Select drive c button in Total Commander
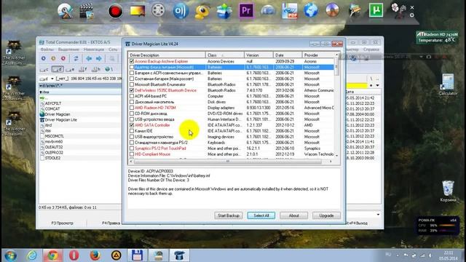The image size is (466, 262). pos(44,70)
